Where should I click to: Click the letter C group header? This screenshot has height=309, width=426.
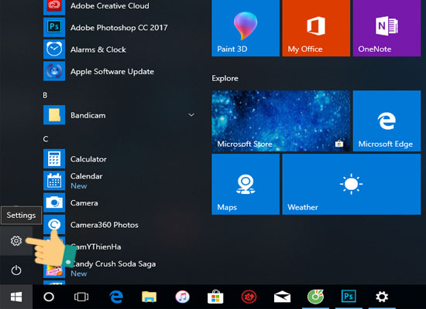[x=46, y=139]
